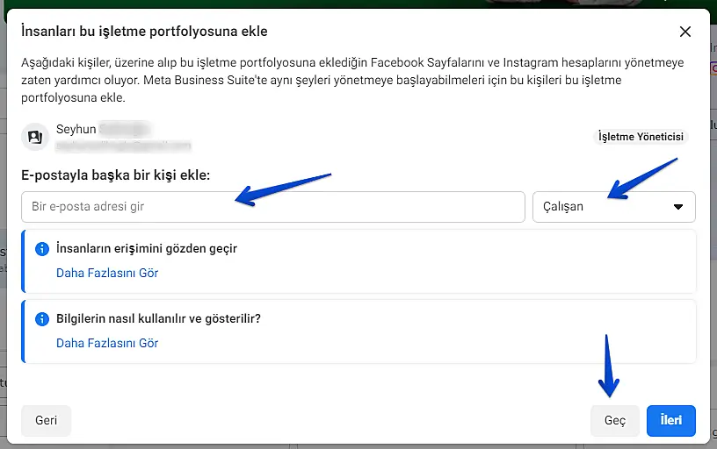The image size is (717, 449).
Task: Focus the Bir e-posta adresi gir field
Action: click(x=272, y=207)
